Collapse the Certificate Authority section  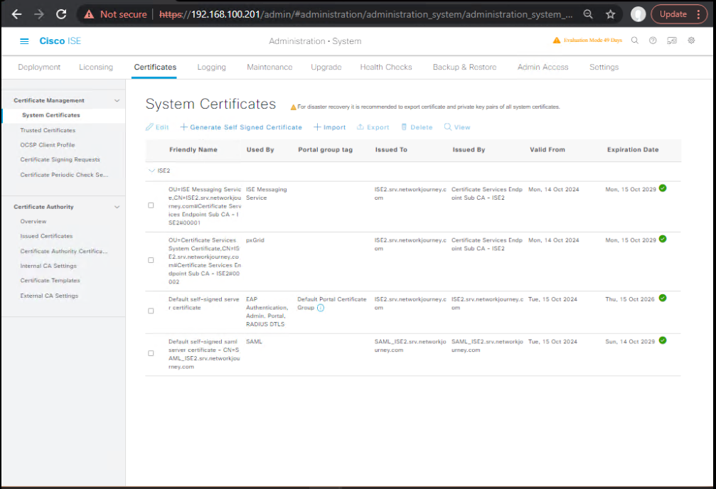point(117,207)
